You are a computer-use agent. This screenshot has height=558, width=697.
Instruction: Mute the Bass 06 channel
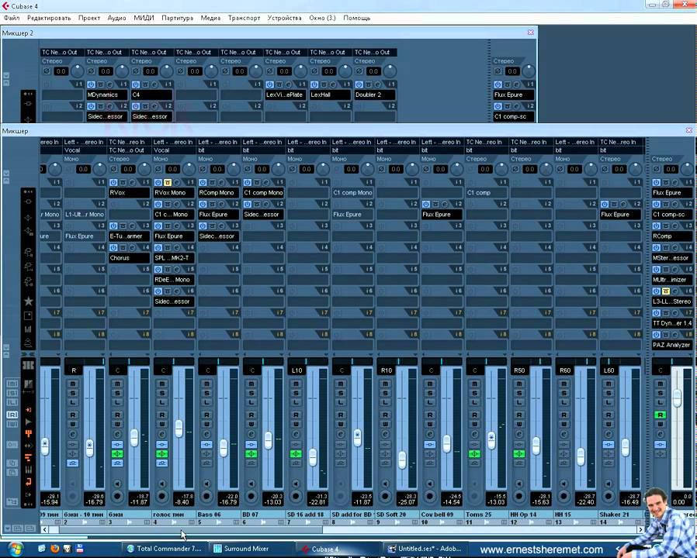pos(206,384)
